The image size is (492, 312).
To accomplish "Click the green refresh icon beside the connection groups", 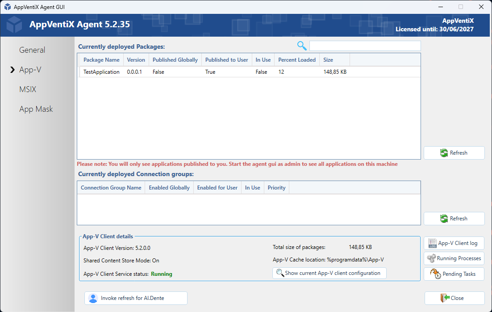I will pyautogui.click(x=444, y=219).
